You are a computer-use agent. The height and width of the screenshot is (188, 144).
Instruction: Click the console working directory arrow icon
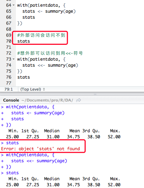(x=78, y=100)
